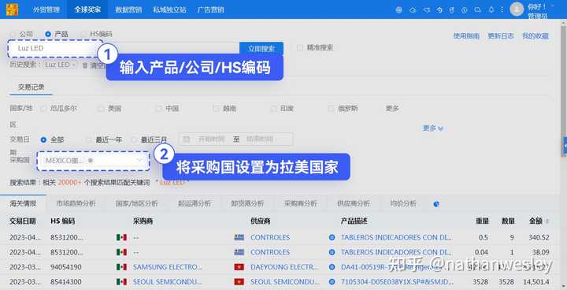Click Vietnam flag in the 85414300 row
The height and width of the screenshot is (290, 567).
pyautogui.click(x=239, y=281)
